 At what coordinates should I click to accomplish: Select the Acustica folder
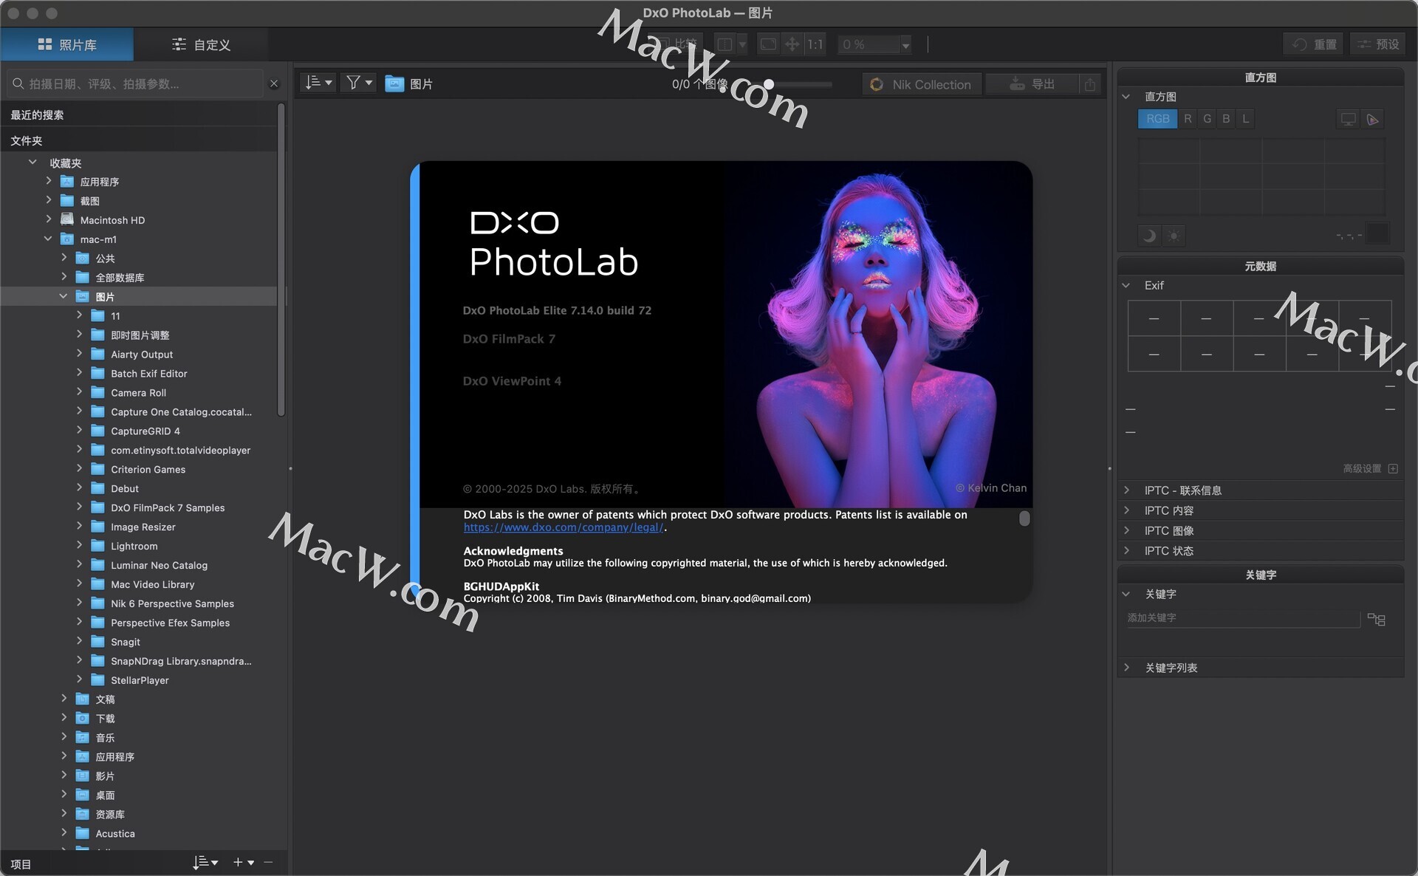(115, 833)
